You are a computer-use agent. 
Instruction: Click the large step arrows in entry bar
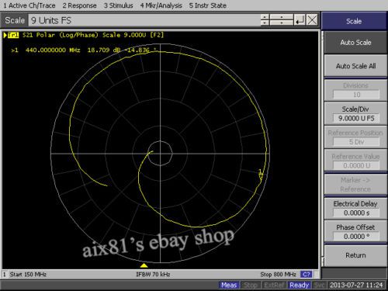[282, 20]
